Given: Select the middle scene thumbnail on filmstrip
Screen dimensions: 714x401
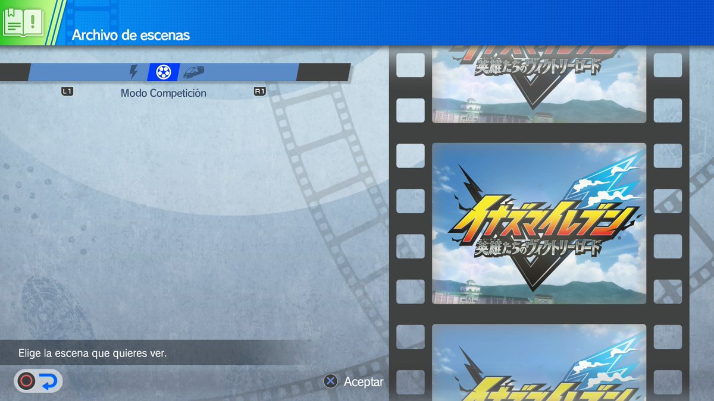Looking at the screenshot, I should [x=539, y=223].
